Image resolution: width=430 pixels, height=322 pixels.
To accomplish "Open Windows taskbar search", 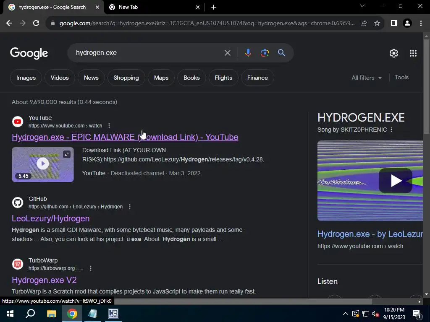I will [30, 314].
